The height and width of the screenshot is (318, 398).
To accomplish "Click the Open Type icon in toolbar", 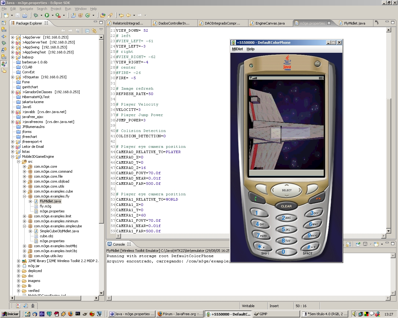I will click(103, 15).
